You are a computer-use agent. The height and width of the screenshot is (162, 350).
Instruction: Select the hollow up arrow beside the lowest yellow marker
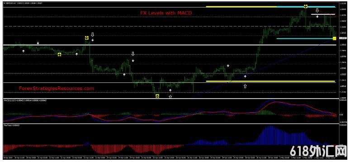coord(170,97)
